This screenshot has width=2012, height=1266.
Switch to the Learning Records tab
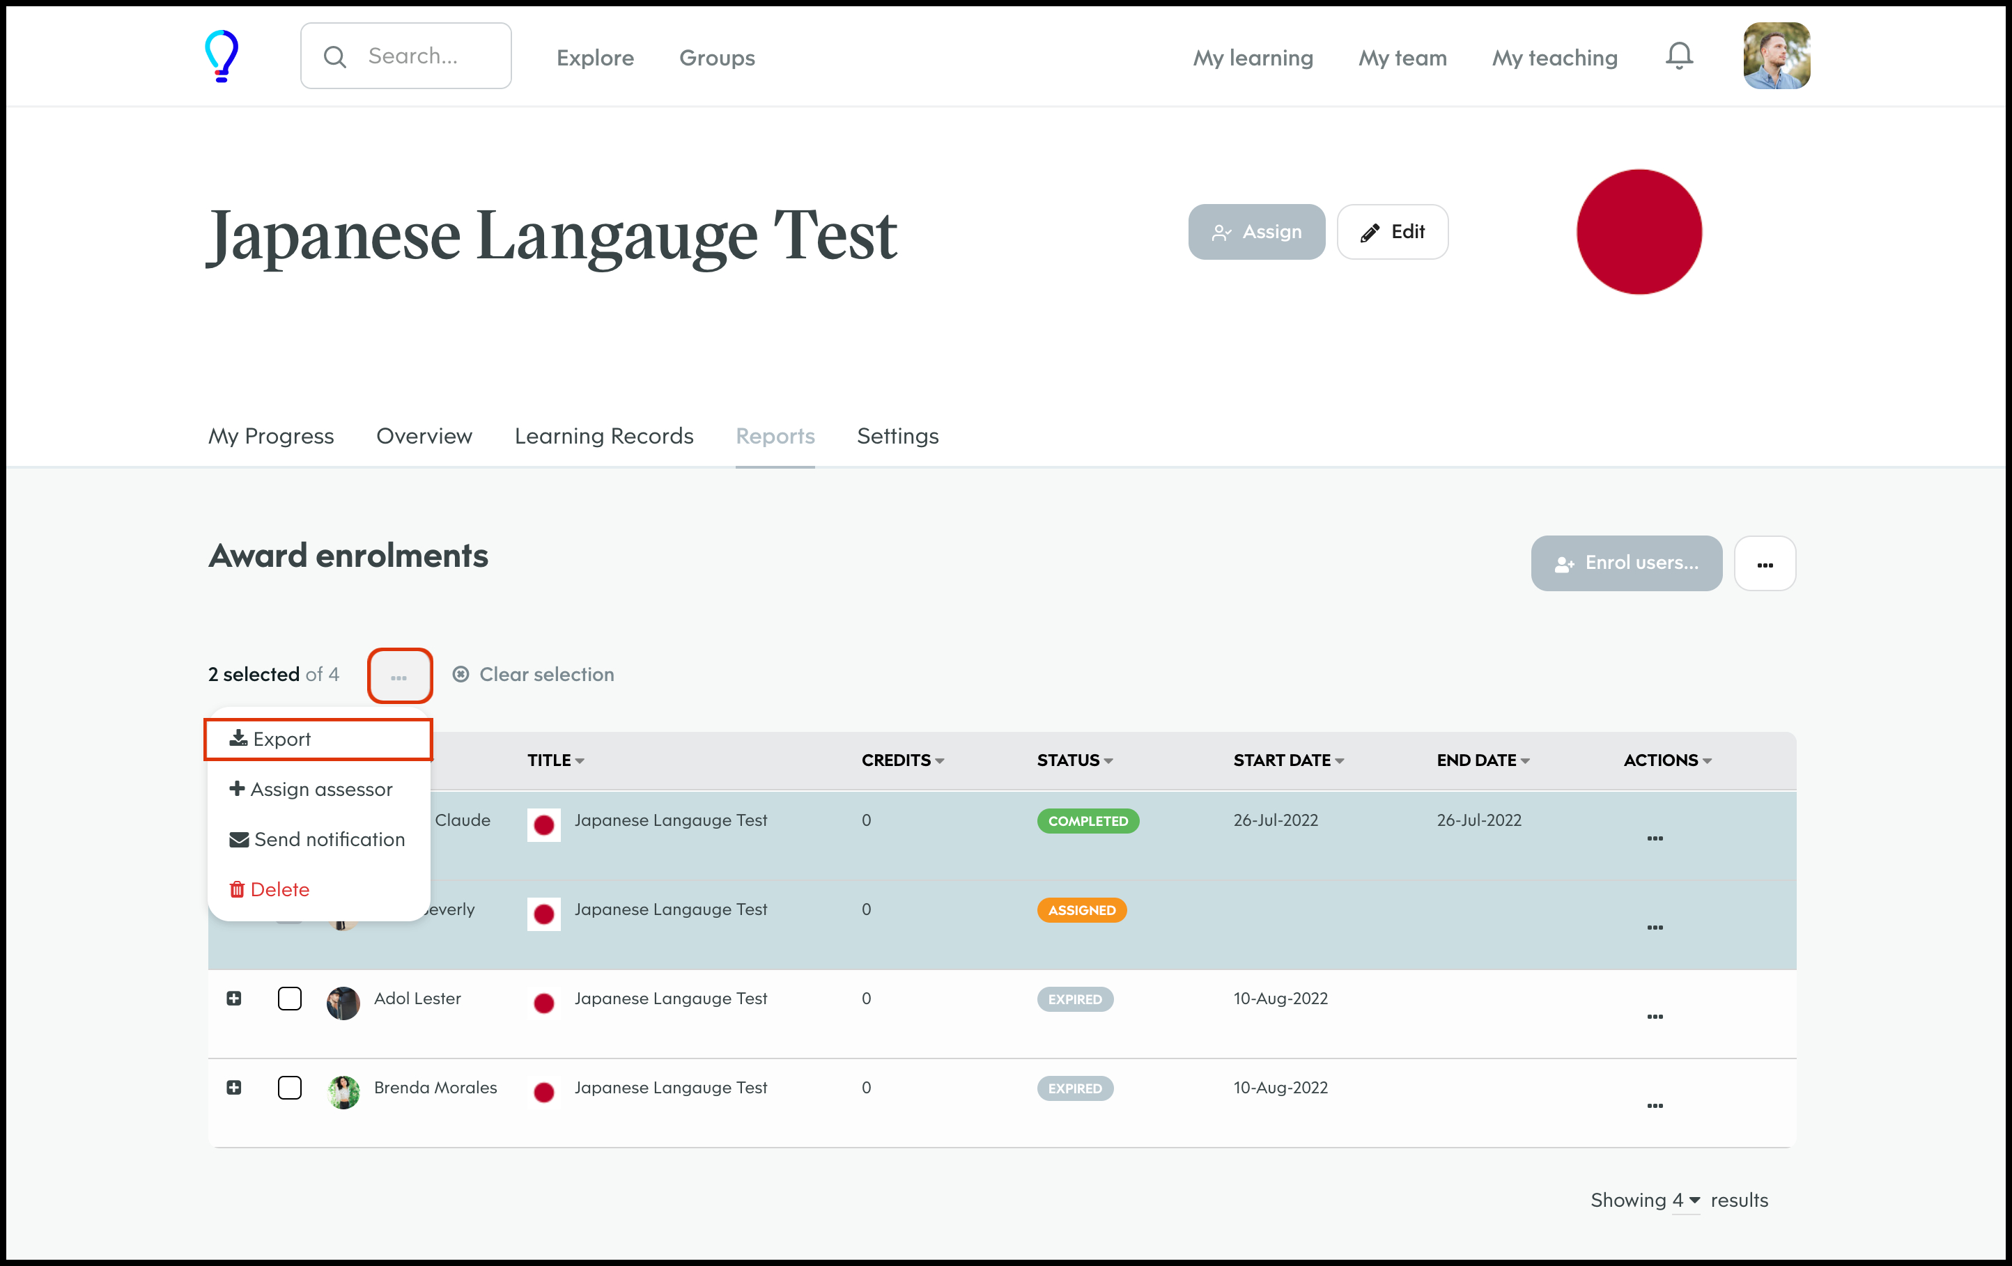click(x=603, y=436)
